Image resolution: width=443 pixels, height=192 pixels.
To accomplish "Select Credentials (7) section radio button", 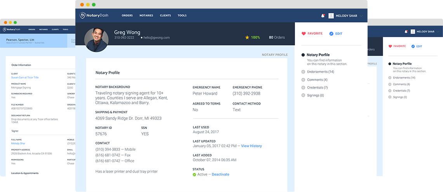I will (303, 87).
